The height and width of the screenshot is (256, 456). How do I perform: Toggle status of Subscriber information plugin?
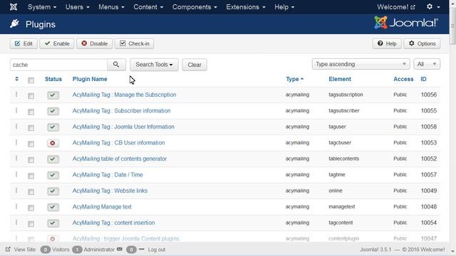53,111
